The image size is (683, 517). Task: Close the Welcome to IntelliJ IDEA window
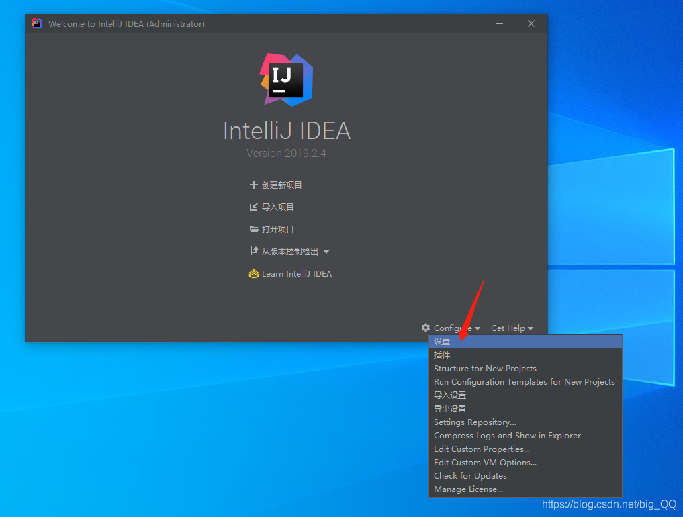[x=531, y=23]
